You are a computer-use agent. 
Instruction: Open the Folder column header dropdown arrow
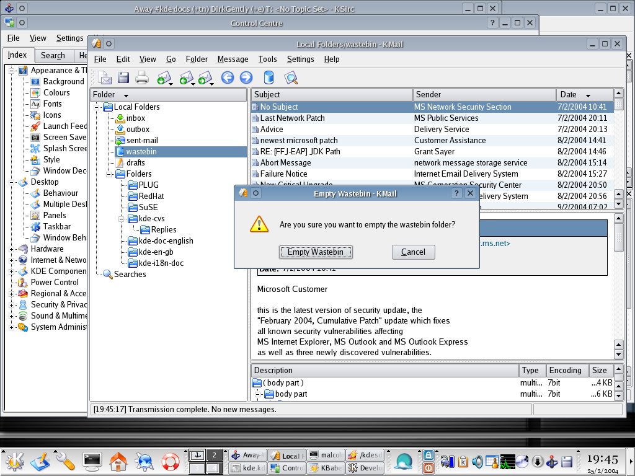tap(126, 95)
